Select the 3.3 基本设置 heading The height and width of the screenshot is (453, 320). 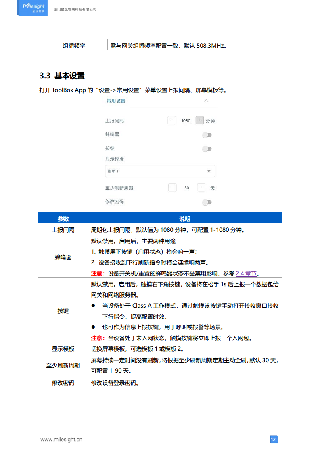pyautogui.click(x=62, y=75)
